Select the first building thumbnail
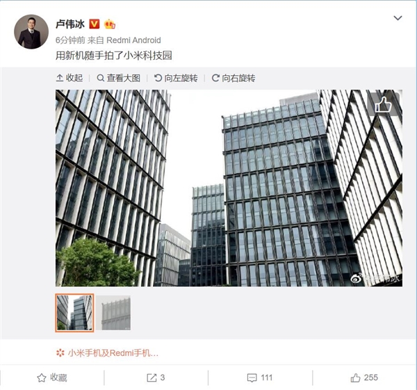Viewport: 417px width, 390px height. 74,313
